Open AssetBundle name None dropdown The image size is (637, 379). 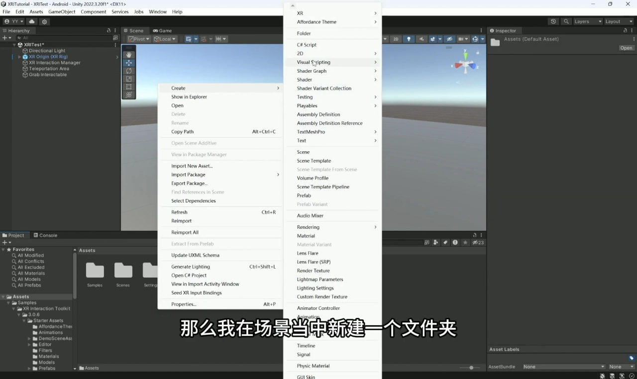563,367
